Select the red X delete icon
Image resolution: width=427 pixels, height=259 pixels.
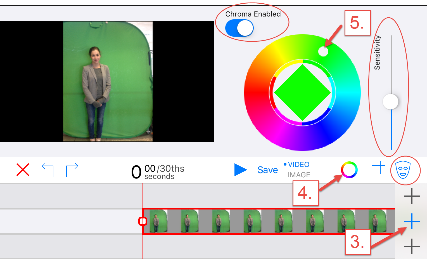22,170
